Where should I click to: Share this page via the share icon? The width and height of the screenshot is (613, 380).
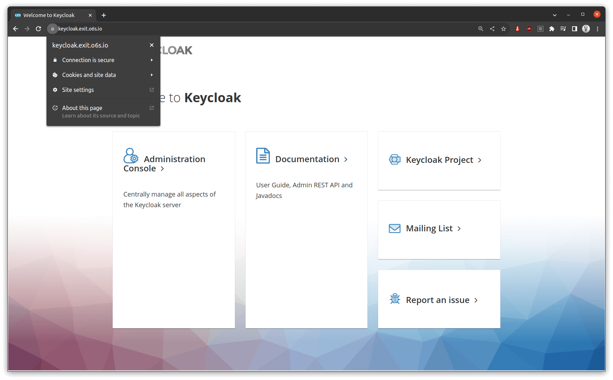(x=492, y=29)
